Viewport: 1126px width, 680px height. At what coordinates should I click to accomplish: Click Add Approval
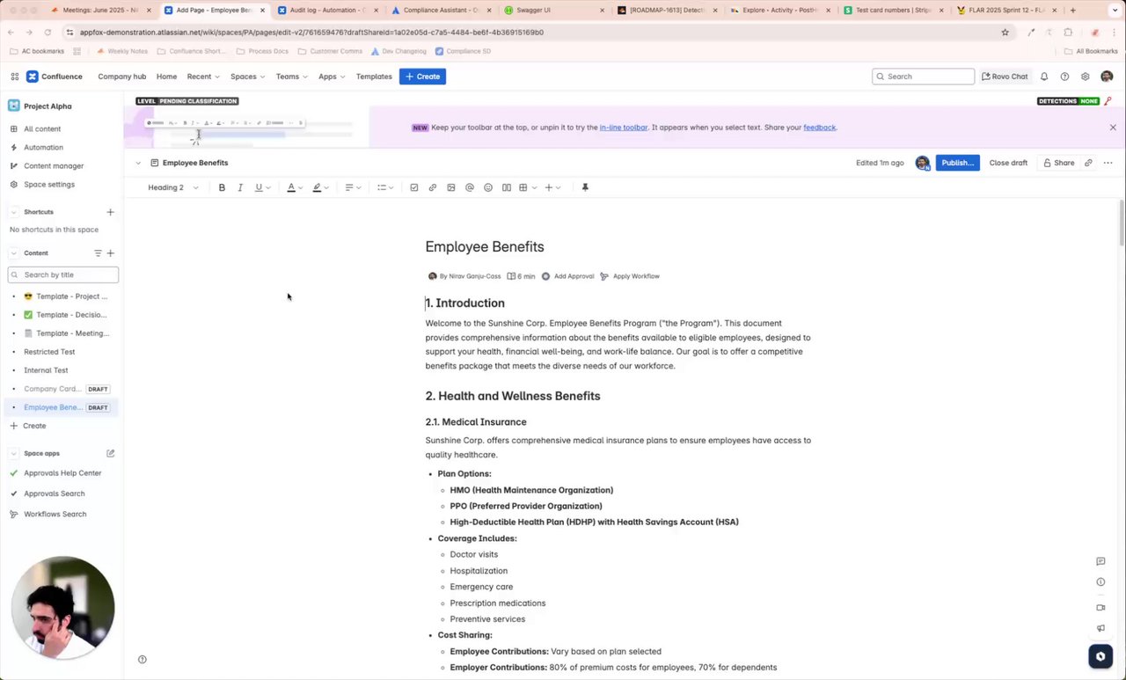[567, 276]
